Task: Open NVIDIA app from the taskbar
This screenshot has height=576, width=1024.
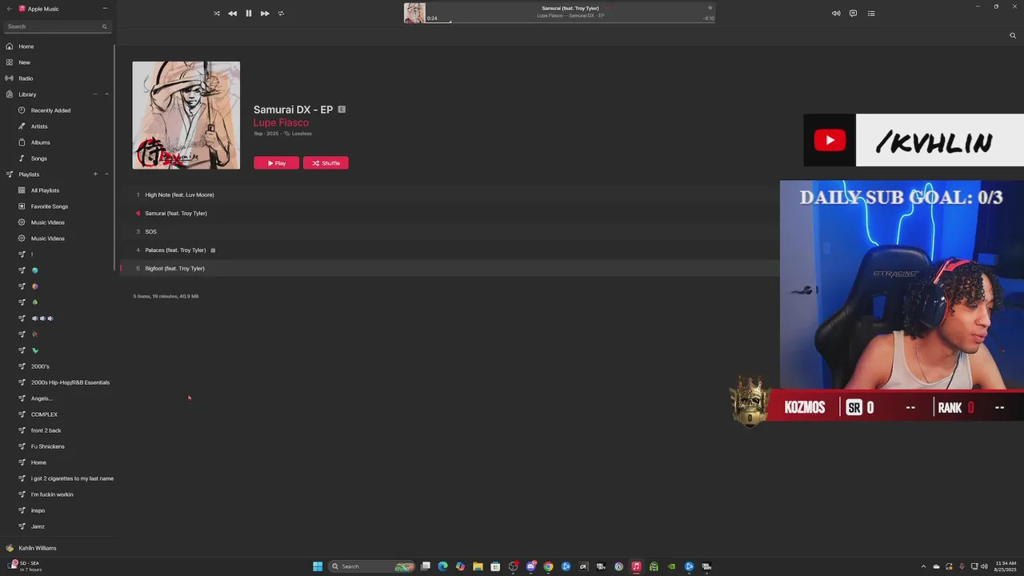Action: point(671,566)
